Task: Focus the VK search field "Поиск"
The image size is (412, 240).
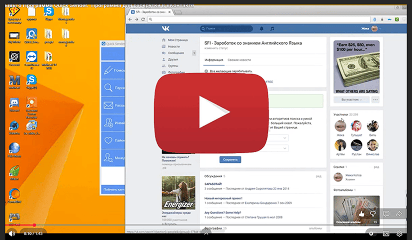Action: [226, 28]
